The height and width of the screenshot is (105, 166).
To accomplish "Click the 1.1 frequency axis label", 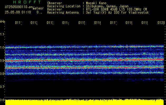I will 2,34.
